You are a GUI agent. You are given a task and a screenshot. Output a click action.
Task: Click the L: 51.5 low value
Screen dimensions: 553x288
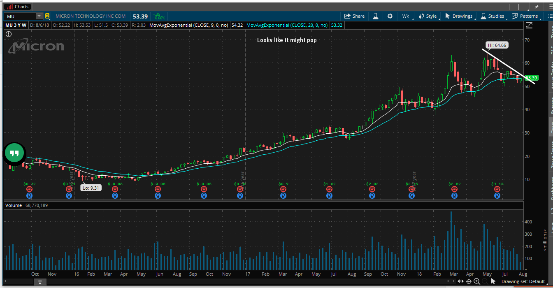[100, 25]
